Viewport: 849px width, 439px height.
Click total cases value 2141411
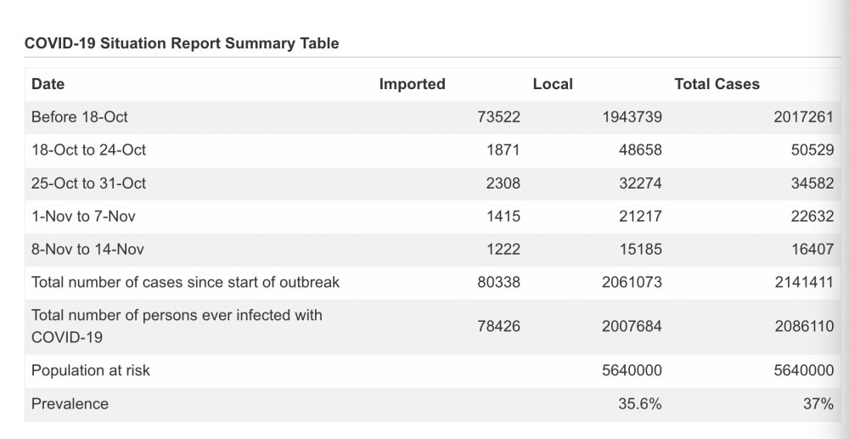(804, 282)
